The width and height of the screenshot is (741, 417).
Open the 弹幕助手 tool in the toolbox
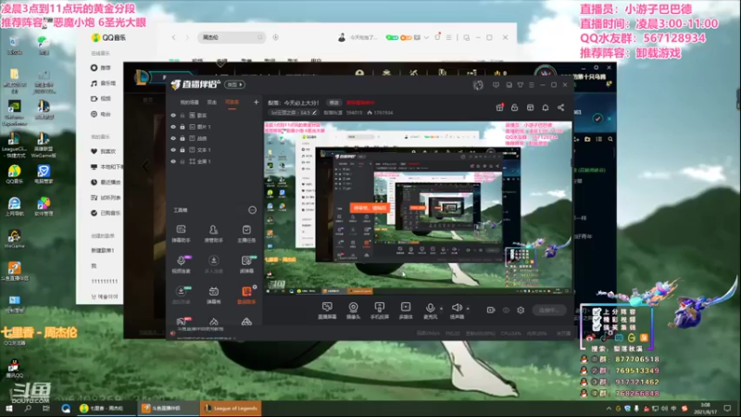coord(181,234)
